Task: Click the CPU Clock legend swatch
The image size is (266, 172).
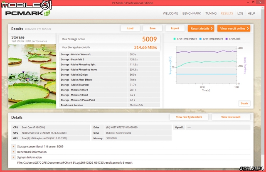Action: click(x=227, y=39)
